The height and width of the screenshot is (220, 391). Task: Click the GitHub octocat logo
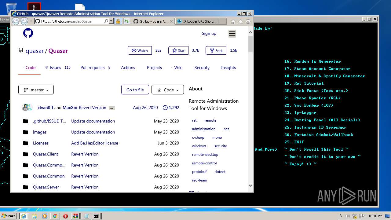28,33
